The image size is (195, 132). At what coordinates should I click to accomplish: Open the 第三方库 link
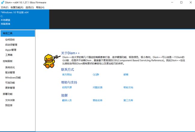click(128, 100)
